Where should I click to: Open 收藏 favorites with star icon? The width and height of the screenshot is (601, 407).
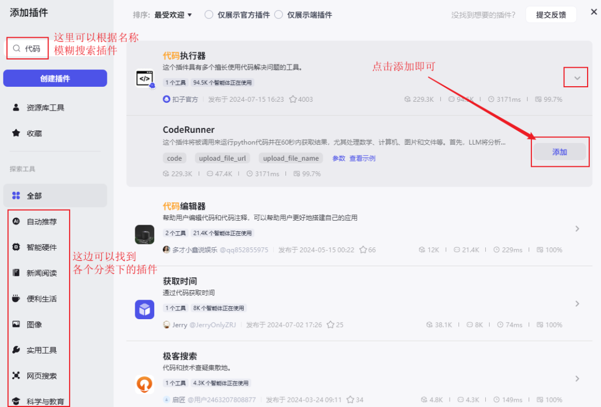[x=35, y=133]
